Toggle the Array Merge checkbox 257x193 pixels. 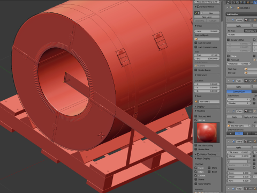pos(228,56)
